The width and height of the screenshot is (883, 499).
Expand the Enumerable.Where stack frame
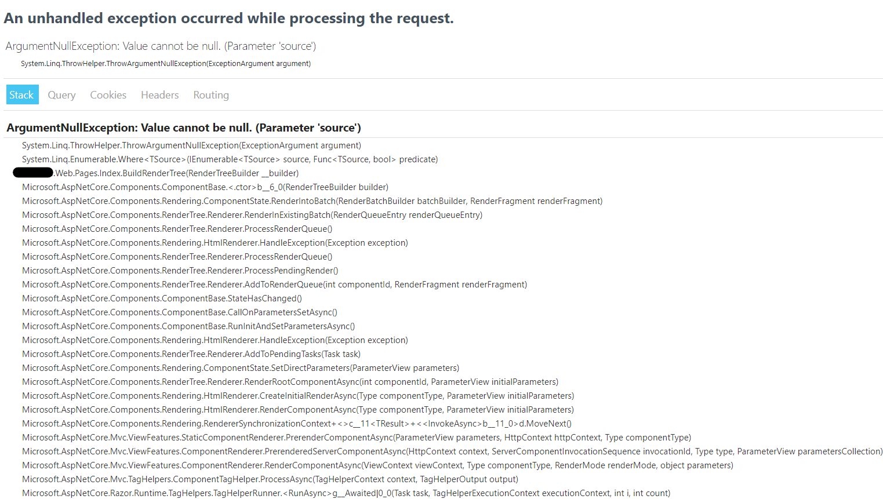pyautogui.click(x=230, y=159)
